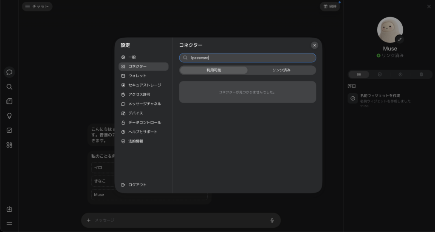Click the two-line menu icon at sidebar bottom
Screen dimensions: 435x232
pyautogui.click(x=9, y=224)
